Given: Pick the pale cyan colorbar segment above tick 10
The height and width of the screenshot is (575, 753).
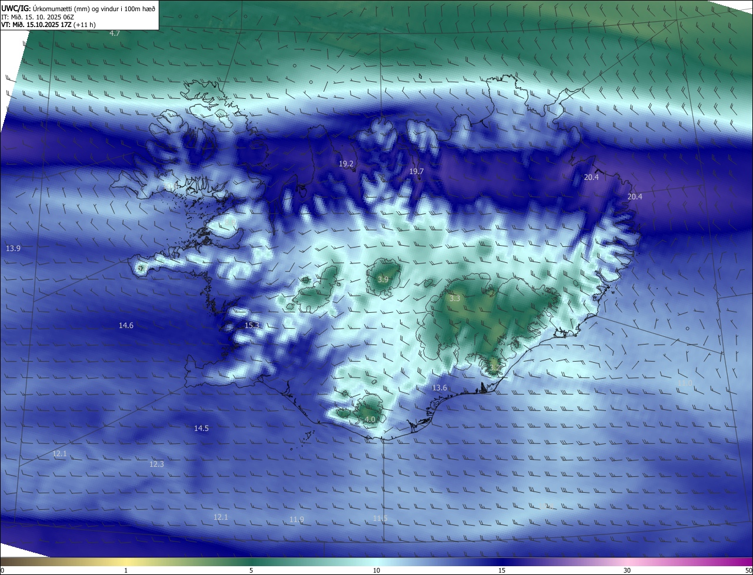Looking at the screenshot, I should click(x=376, y=561).
